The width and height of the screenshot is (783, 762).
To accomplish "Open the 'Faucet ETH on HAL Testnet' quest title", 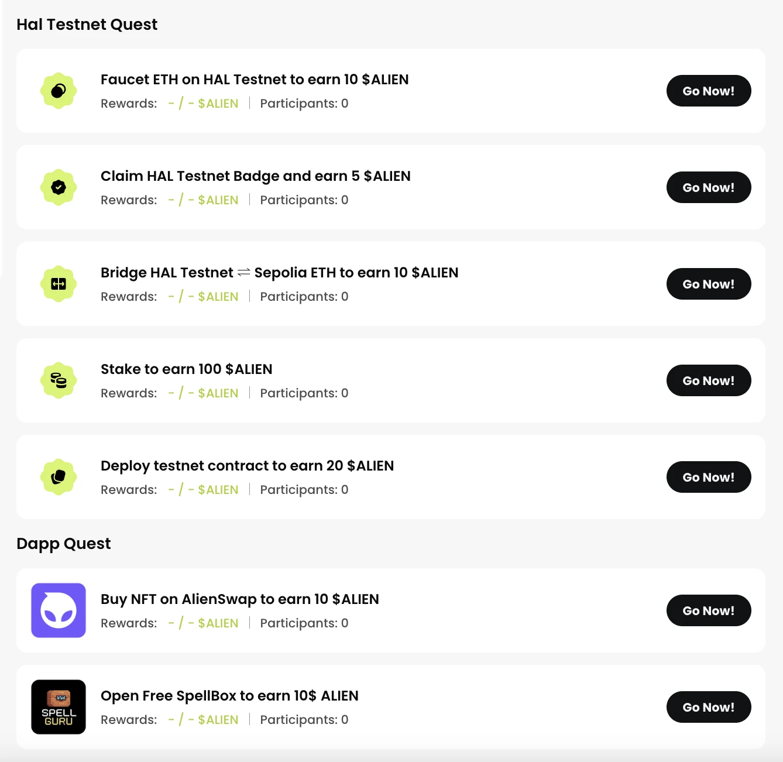I will 255,80.
